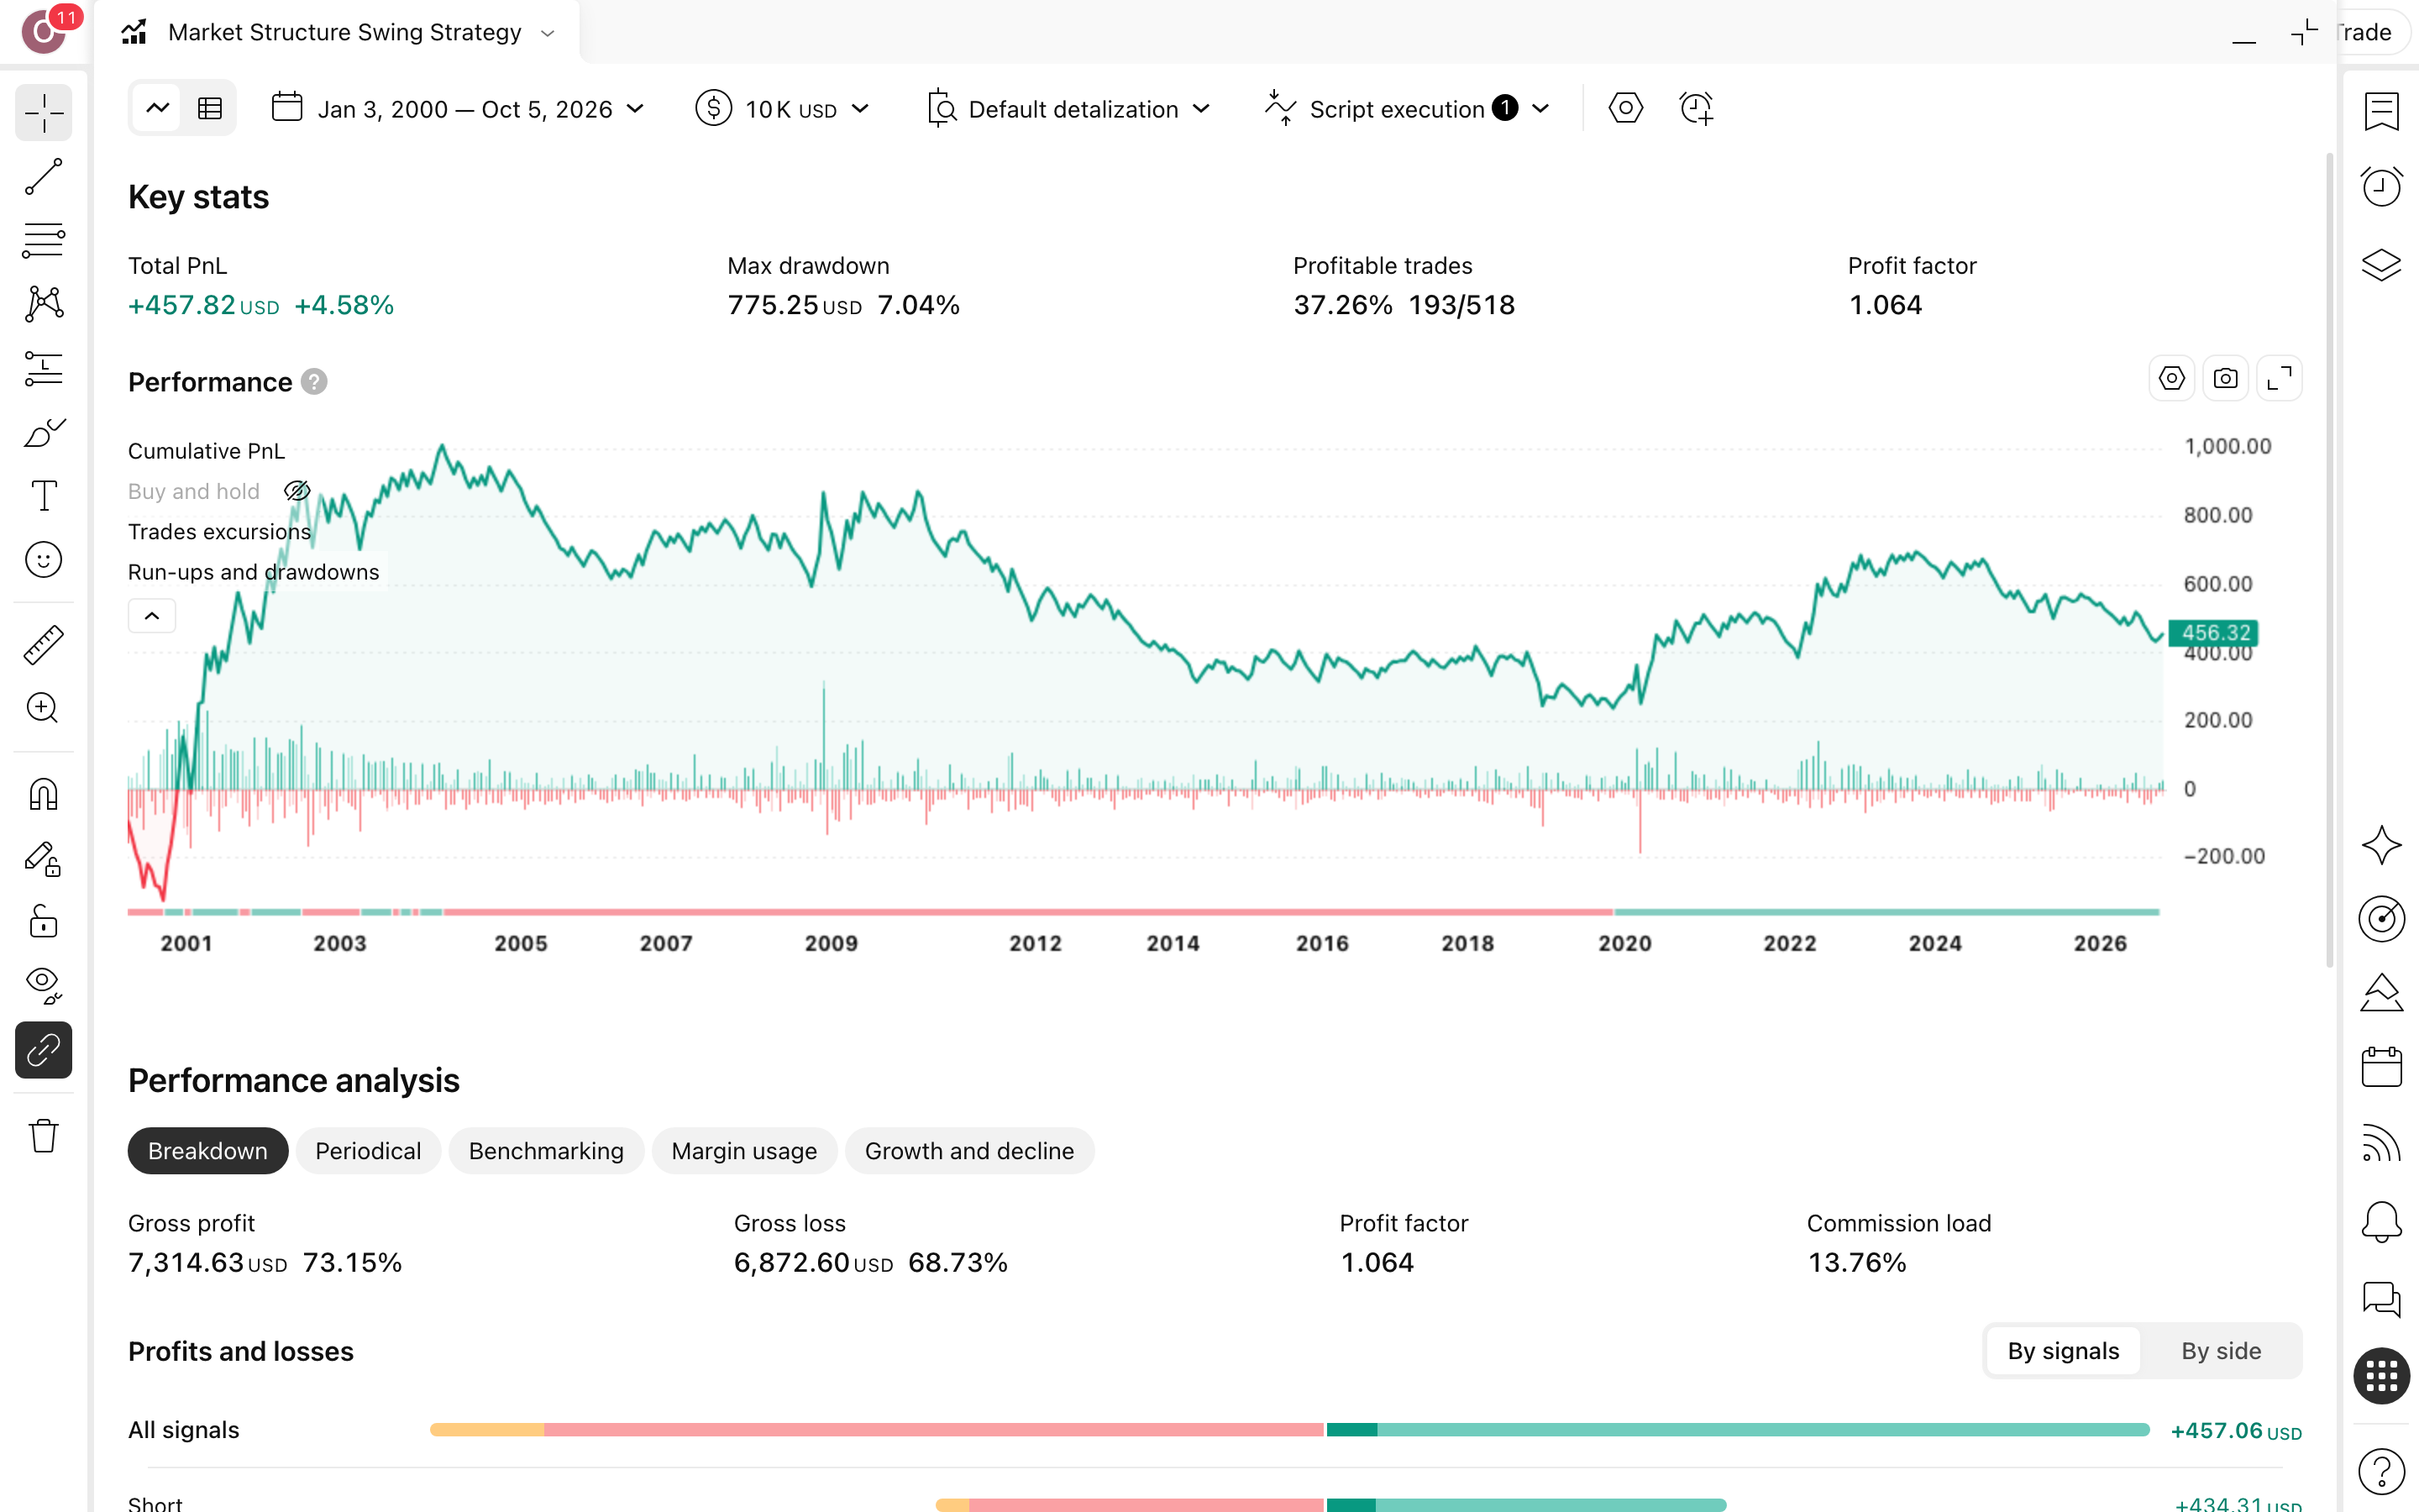Take a snapshot of Performance chart
Screen dimensions: 2419x1512
tap(2225, 379)
